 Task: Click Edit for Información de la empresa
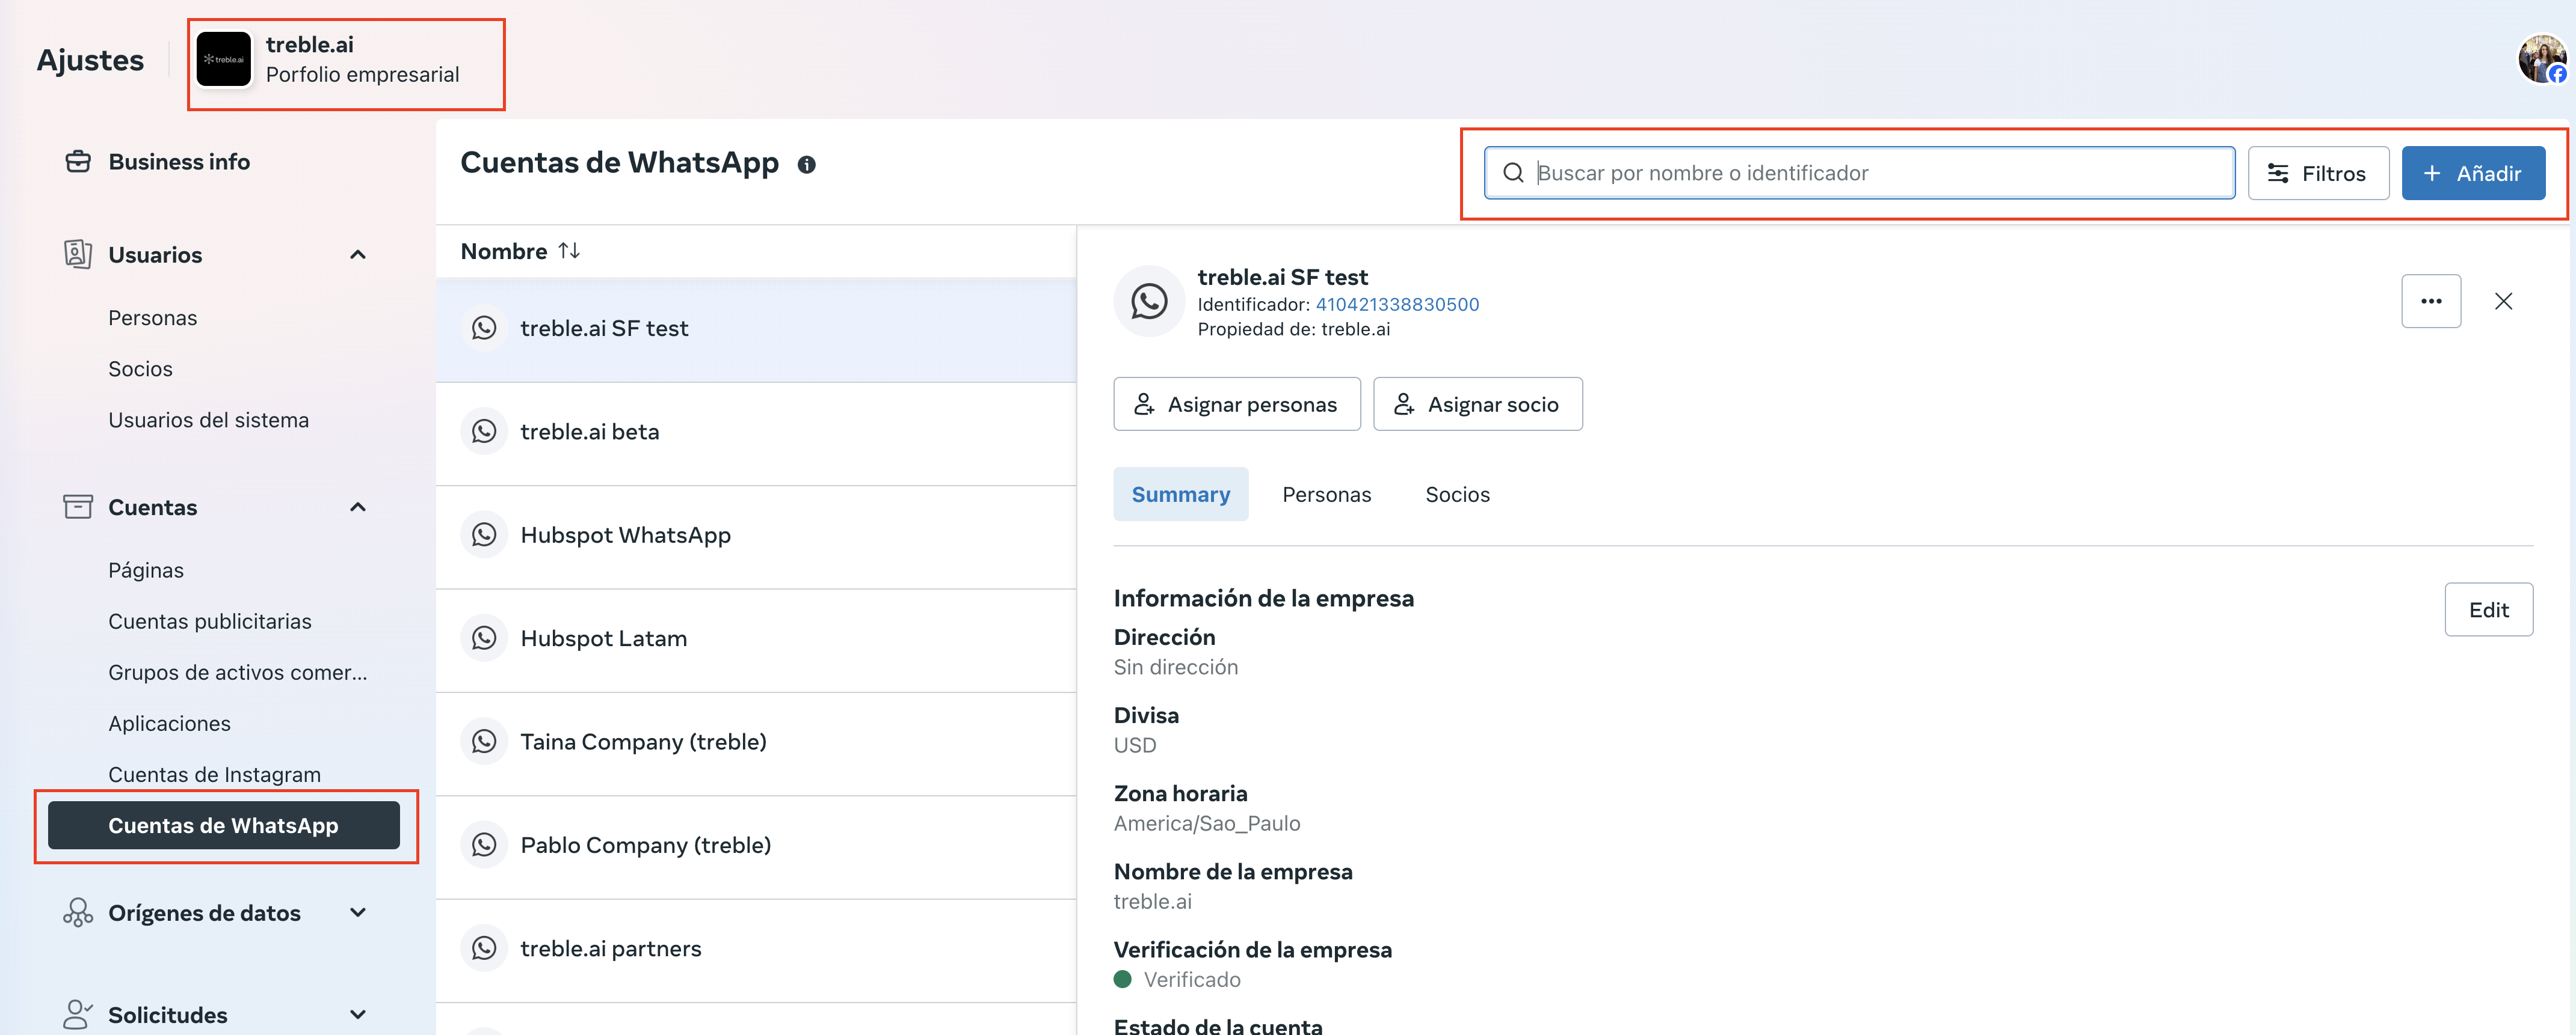(x=2488, y=609)
